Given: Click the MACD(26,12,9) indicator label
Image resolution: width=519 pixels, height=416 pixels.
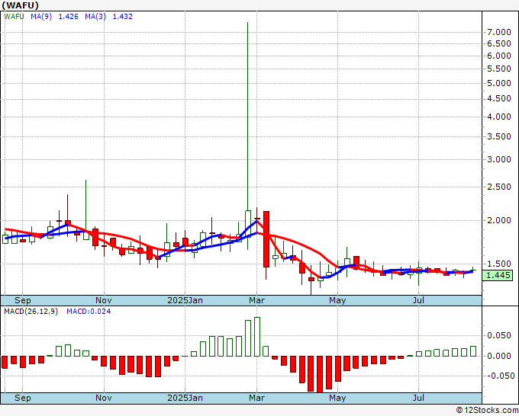Looking at the screenshot, I should pyautogui.click(x=31, y=312).
